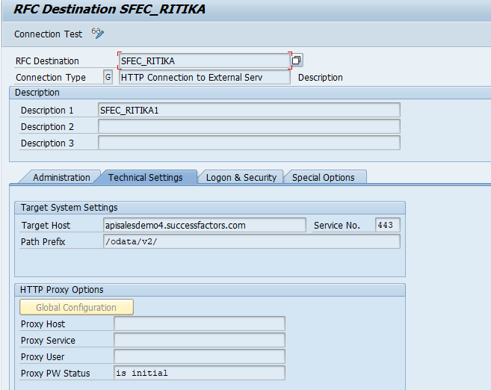Click the display/change pencil-glasses icon
Viewport: 491px width, 390px height.
tap(98, 33)
